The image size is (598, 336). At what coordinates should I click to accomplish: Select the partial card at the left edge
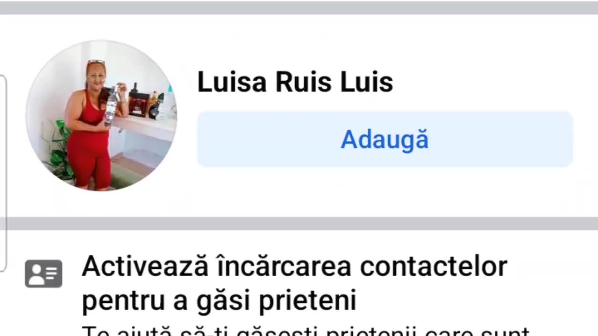click(3, 173)
